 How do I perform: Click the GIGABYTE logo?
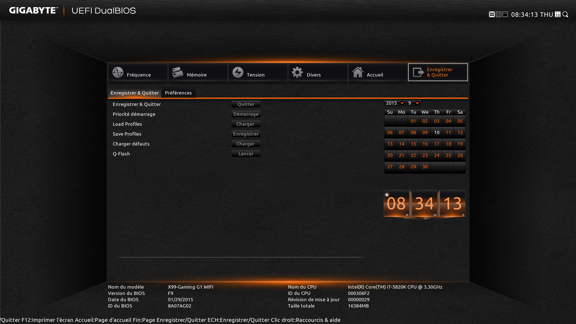click(x=34, y=10)
